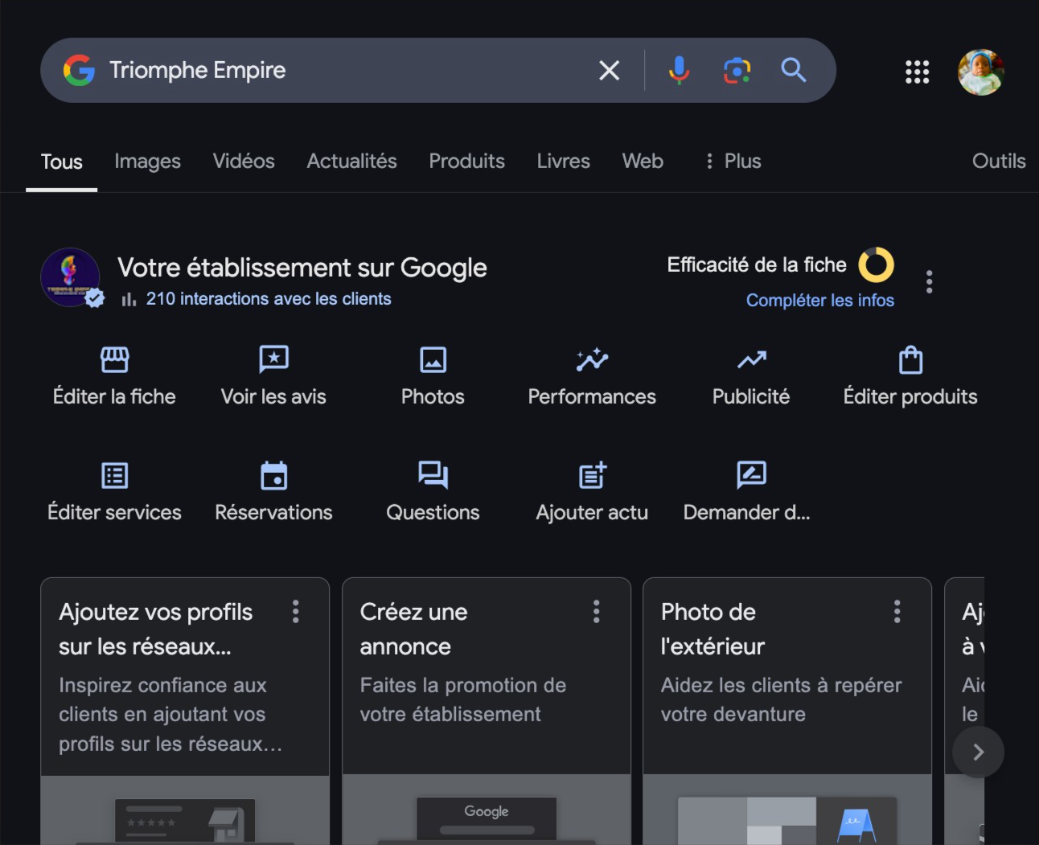Click the business logo thumbnail

point(71,277)
